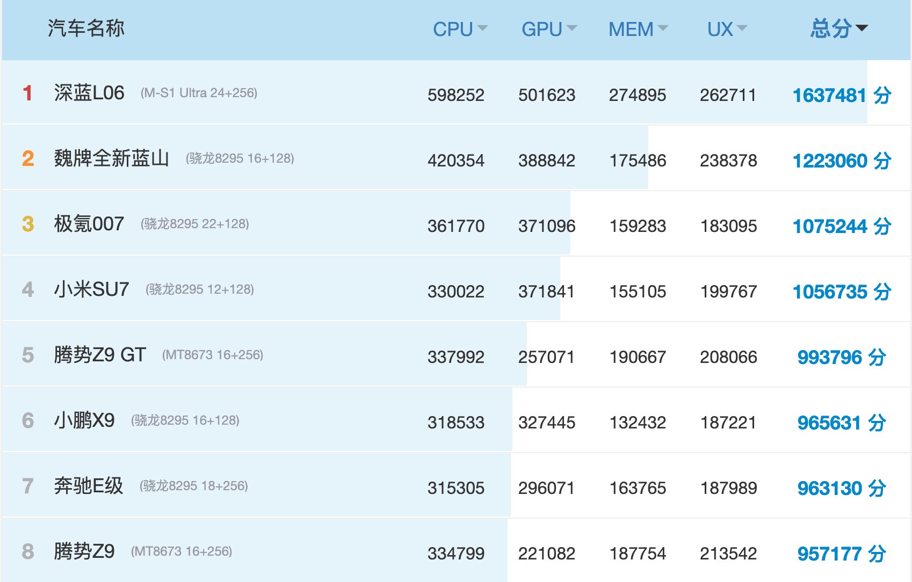Sort the ranking by UX score
Viewport: 912px width, 582px height.
[x=726, y=29]
